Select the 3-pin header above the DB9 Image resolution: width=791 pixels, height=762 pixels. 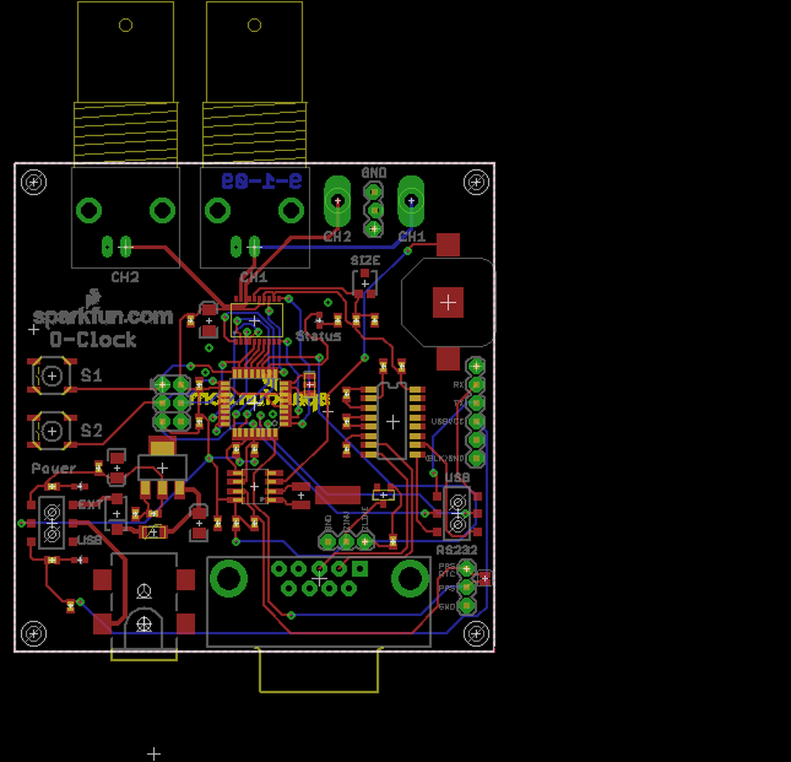pos(347,542)
